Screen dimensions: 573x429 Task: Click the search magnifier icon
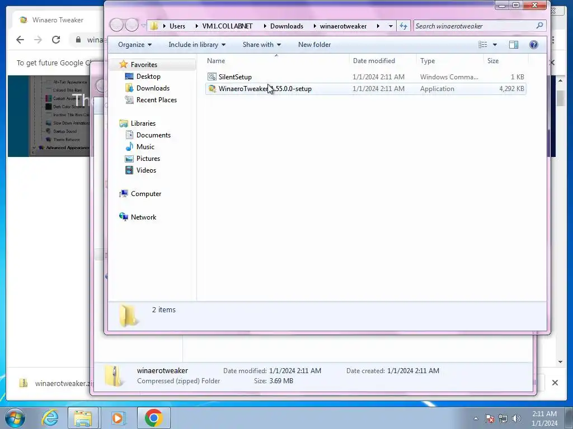point(539,26)
